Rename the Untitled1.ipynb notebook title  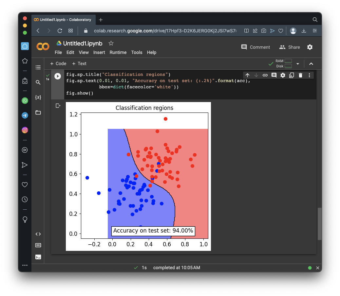click(83, 44)
